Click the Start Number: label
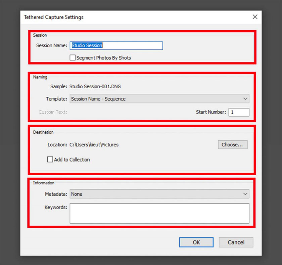The width and height of the screenshot is (282, 265). [x=211, y=112]
